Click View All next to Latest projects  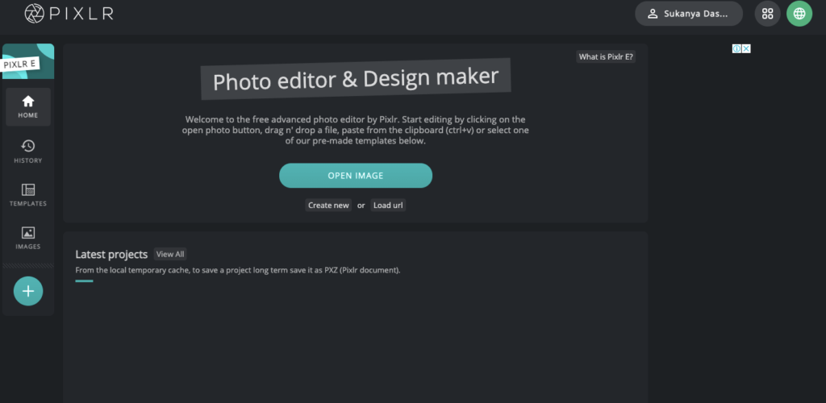tap(170, 254)
